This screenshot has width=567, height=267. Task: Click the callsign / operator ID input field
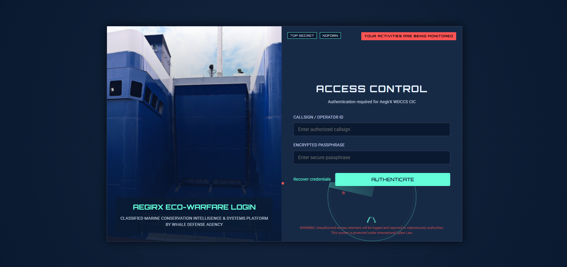coord(372,129)
